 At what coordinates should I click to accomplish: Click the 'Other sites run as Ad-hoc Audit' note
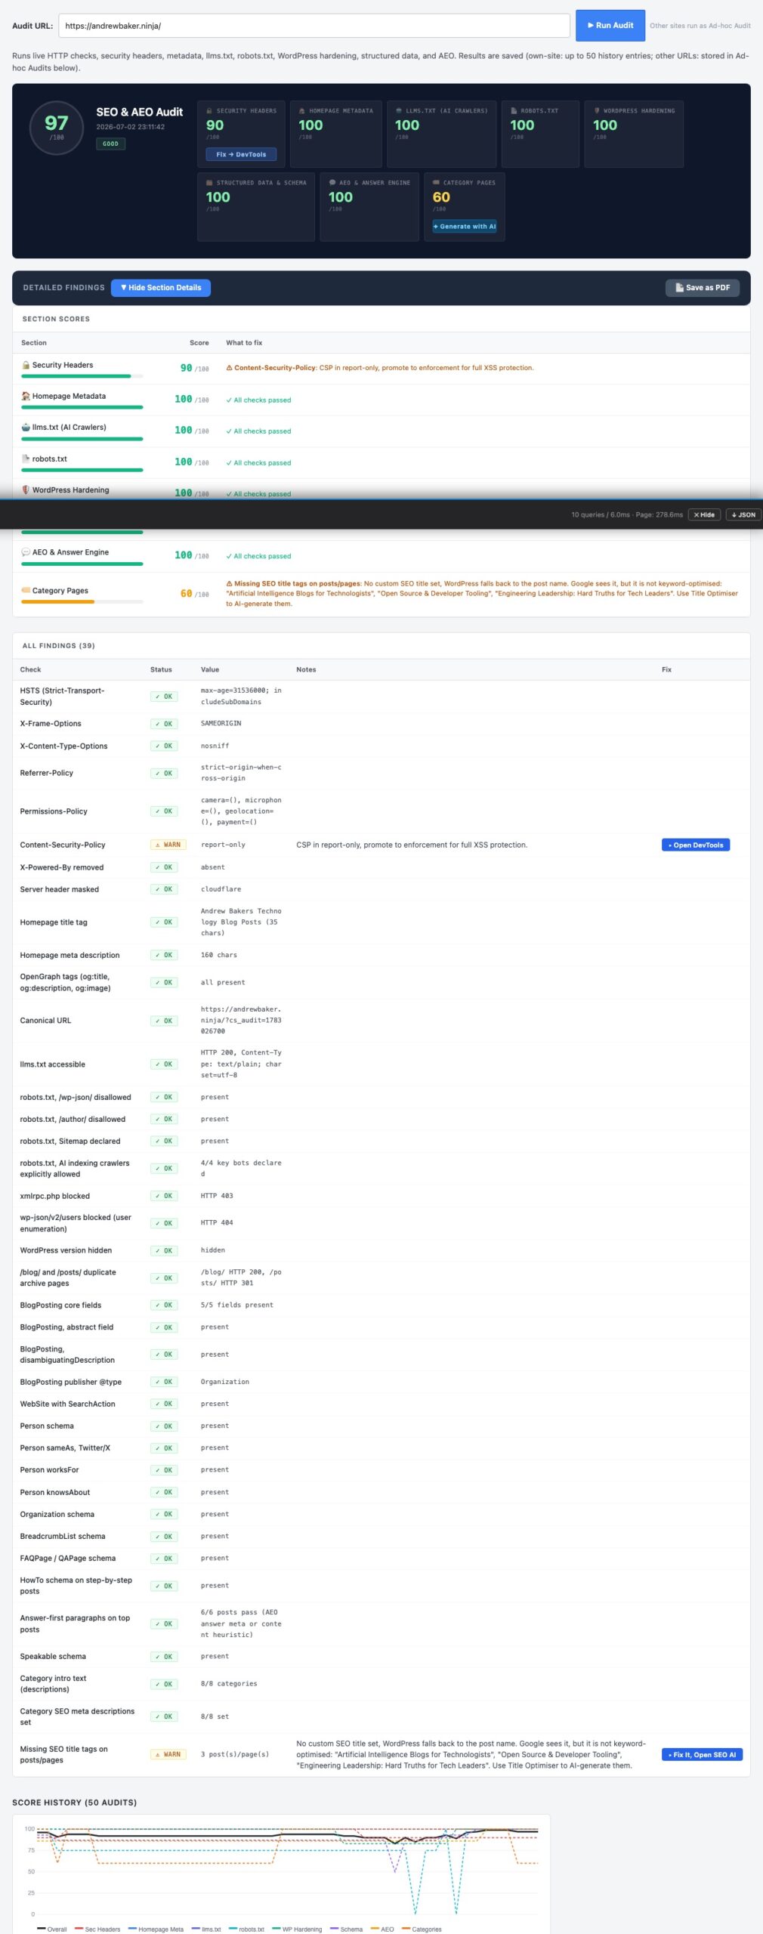700,26
